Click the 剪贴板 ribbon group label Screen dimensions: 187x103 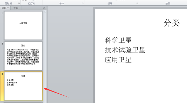[8, 3]
